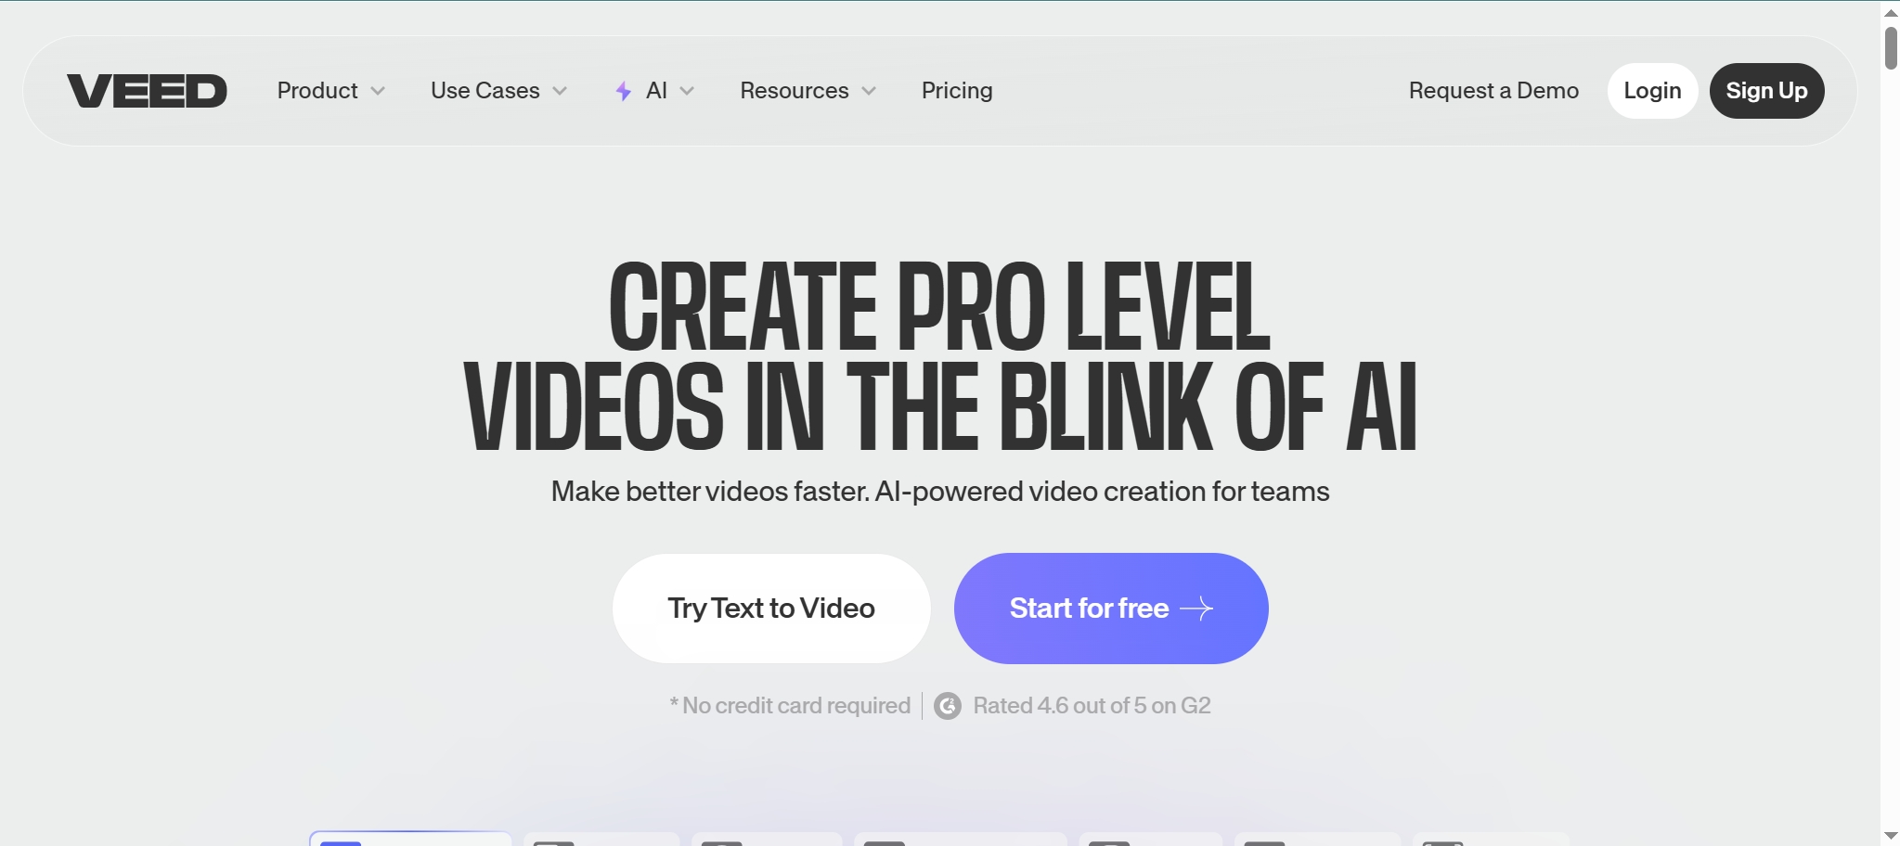The image size is (1900, 846).
Task: Expand the Product menu chevron
Action: [378, 91]
